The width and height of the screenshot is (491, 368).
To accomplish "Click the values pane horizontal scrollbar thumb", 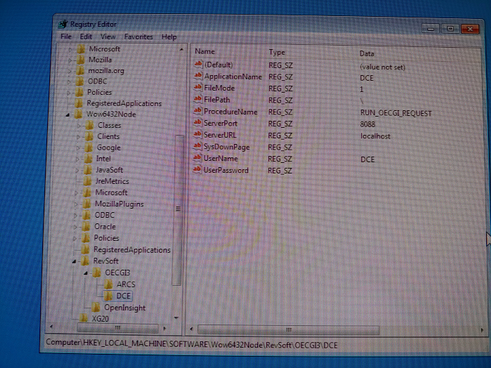I will point(288,330).
